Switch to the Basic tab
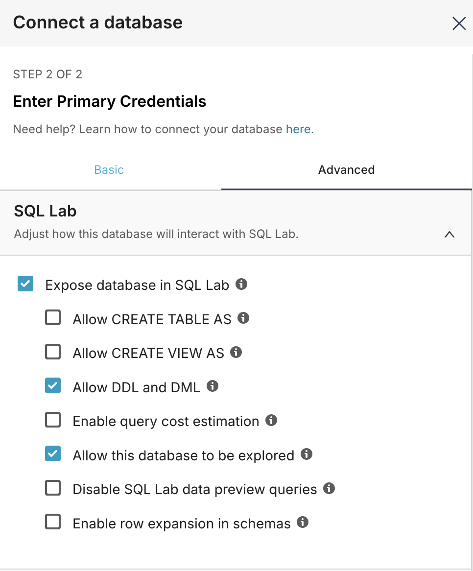Screen dimensions: 473x571 [109, 170]
